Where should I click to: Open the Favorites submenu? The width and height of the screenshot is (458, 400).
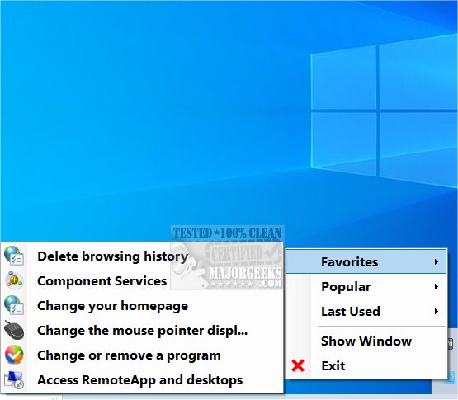[366, 261]
